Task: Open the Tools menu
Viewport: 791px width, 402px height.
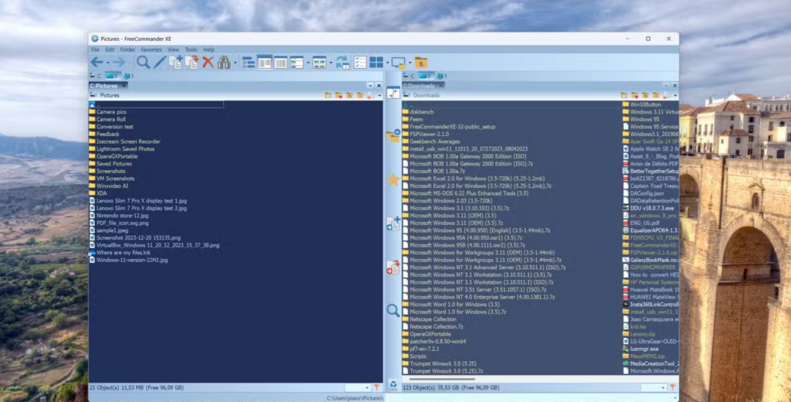Action: pos(192,49)
